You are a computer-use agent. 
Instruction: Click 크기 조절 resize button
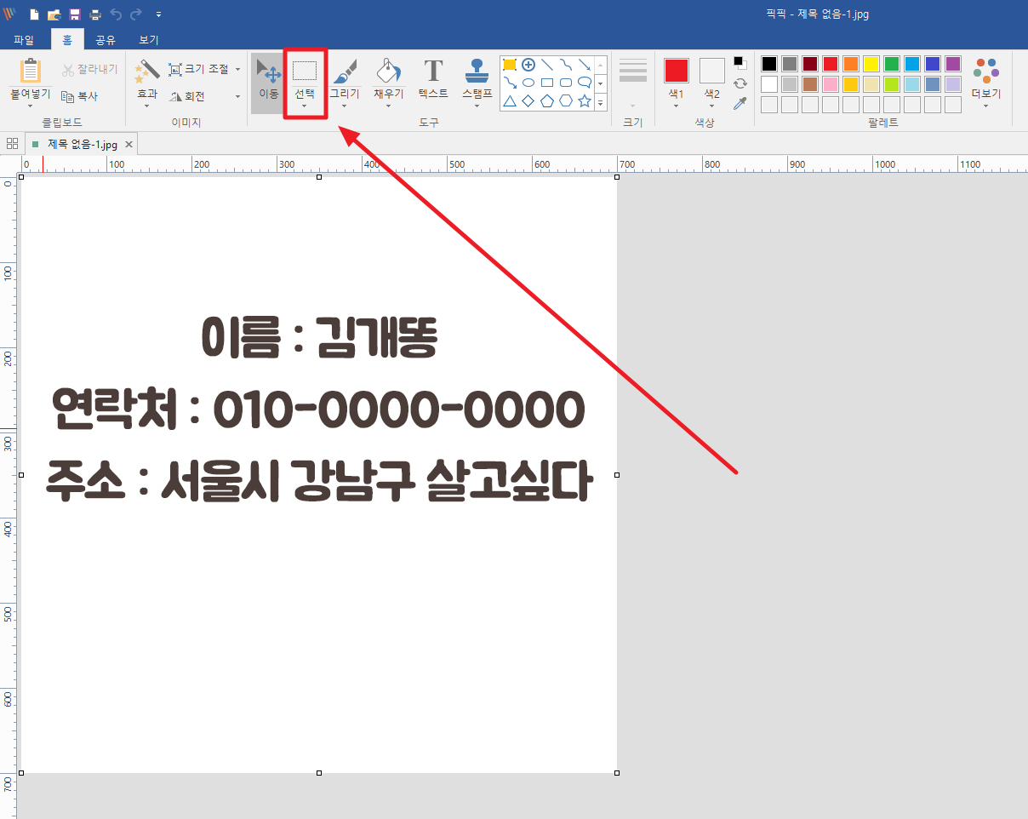[x=199, y=69]
